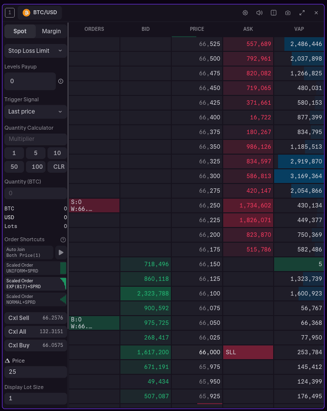Switch to the Margin tab
This screenshot has width=327, height=411.
[51, 31]
